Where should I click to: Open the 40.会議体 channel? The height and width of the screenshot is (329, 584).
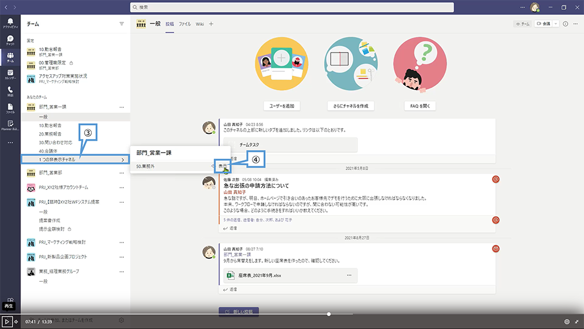tap(48, 151)
